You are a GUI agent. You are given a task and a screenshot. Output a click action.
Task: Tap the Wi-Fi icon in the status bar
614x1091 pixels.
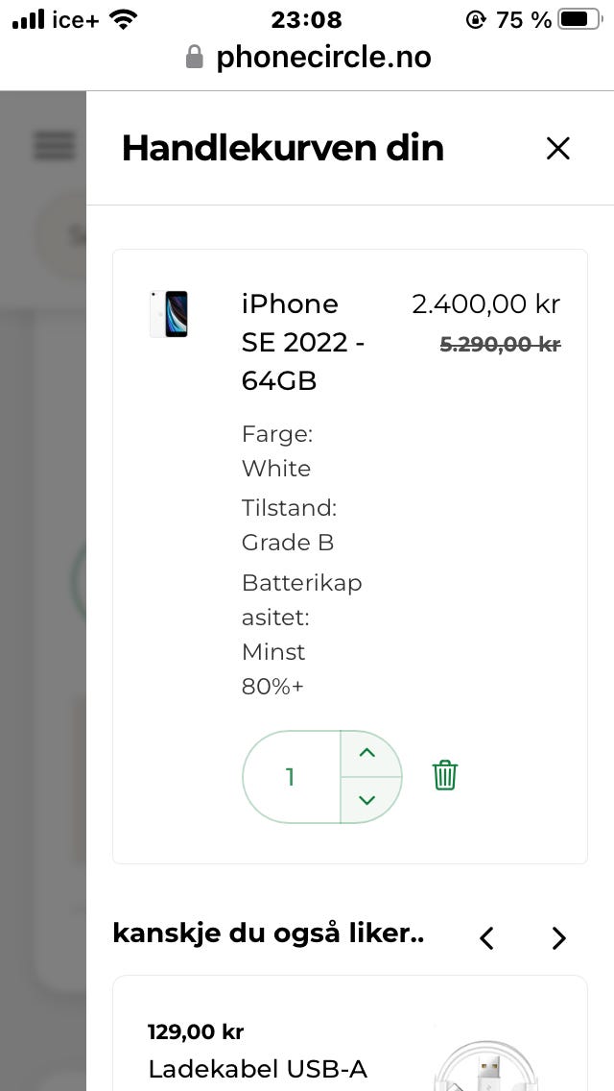(x=123, y=18)
